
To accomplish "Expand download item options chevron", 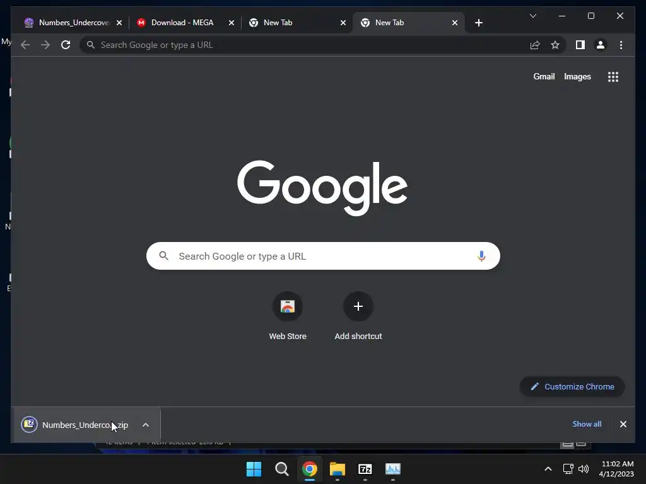I will pyautogui.click(x=146, y=425).
